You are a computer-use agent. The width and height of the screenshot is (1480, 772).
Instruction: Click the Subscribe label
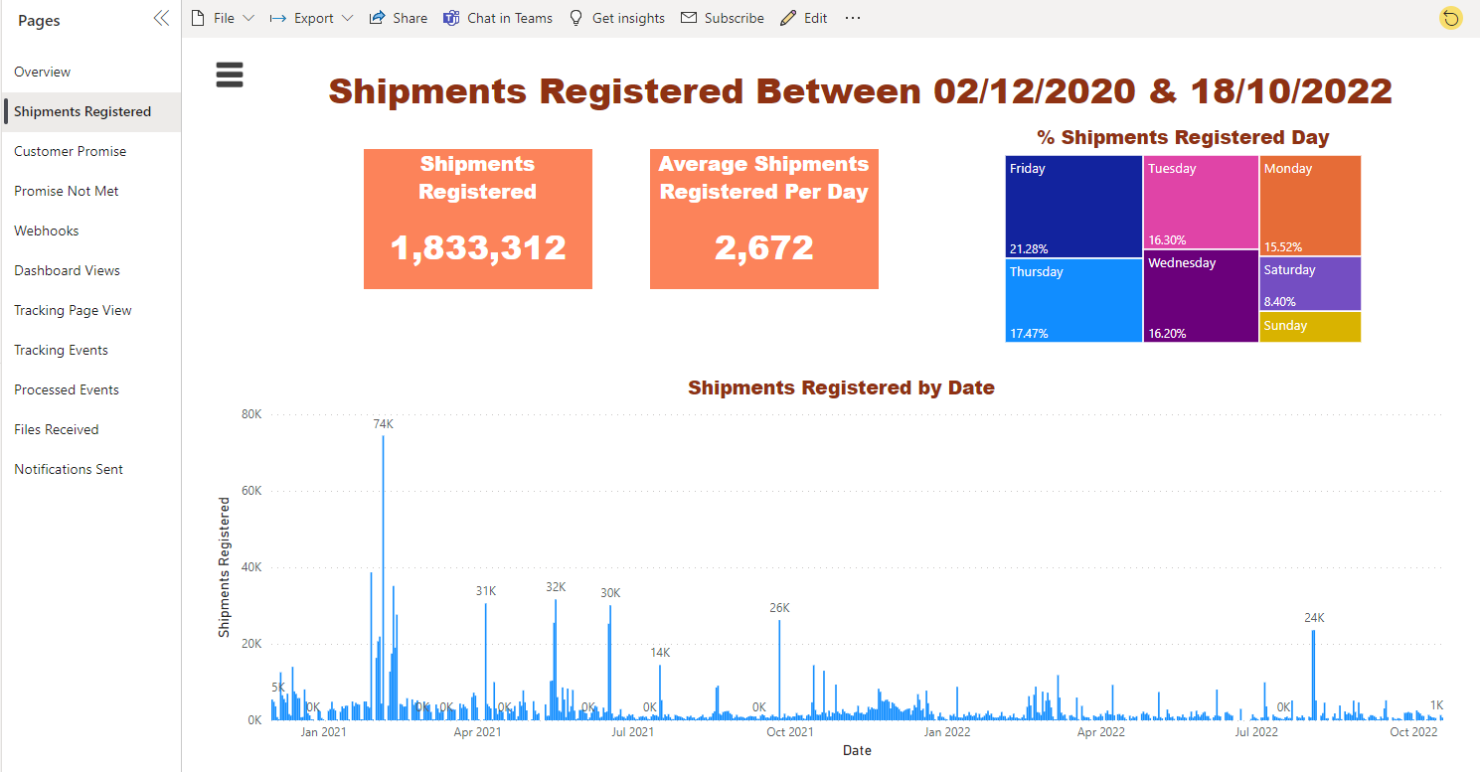point(735,18)
